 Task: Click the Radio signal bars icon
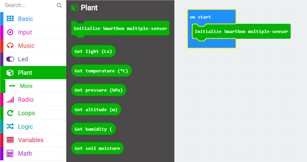10,99
